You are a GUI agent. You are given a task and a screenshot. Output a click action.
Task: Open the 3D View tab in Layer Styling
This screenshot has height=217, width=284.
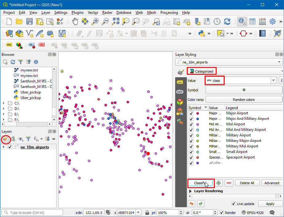[180, 101]
